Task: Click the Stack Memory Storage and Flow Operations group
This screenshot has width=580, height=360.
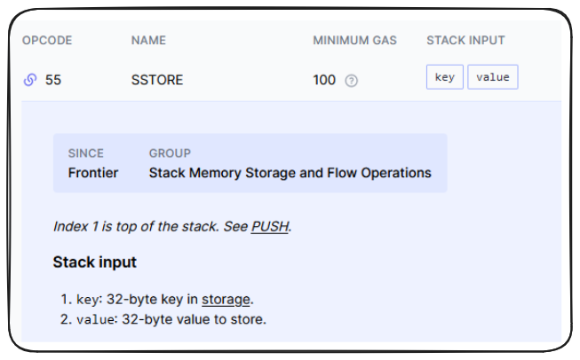Action: click(x=290, y=173)
